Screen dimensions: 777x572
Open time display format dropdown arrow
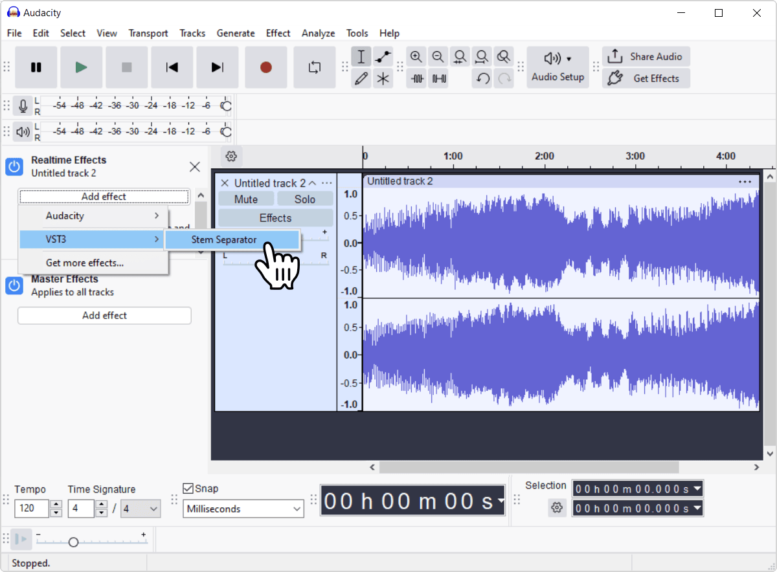[501, 501]
